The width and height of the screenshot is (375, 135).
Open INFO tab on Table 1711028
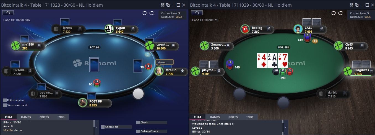click(61, 117)
